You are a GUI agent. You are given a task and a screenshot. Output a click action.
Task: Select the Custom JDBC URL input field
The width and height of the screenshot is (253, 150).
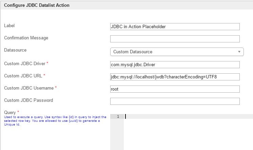(x=175, y=77)
